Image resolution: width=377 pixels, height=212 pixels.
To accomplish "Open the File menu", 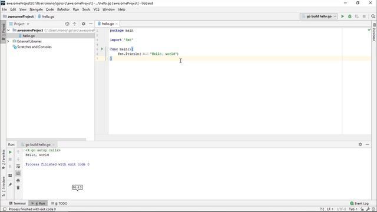I will pos(4,9).
